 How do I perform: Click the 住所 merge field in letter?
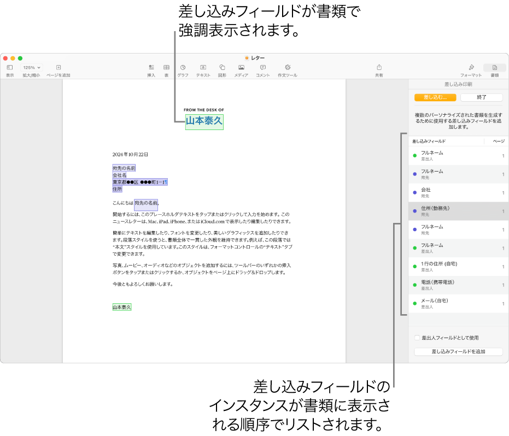click(x=117, y=189)
